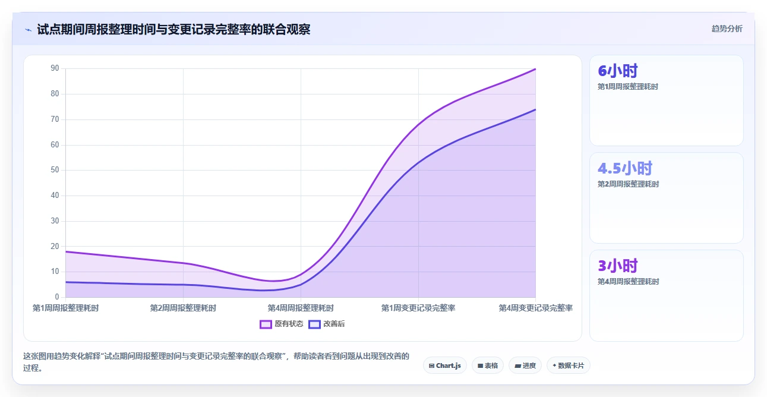This screenshot has width=767, height=397.
Task: Click the 第1周周报整理耗时 card caption
Action: coord(628,87)
